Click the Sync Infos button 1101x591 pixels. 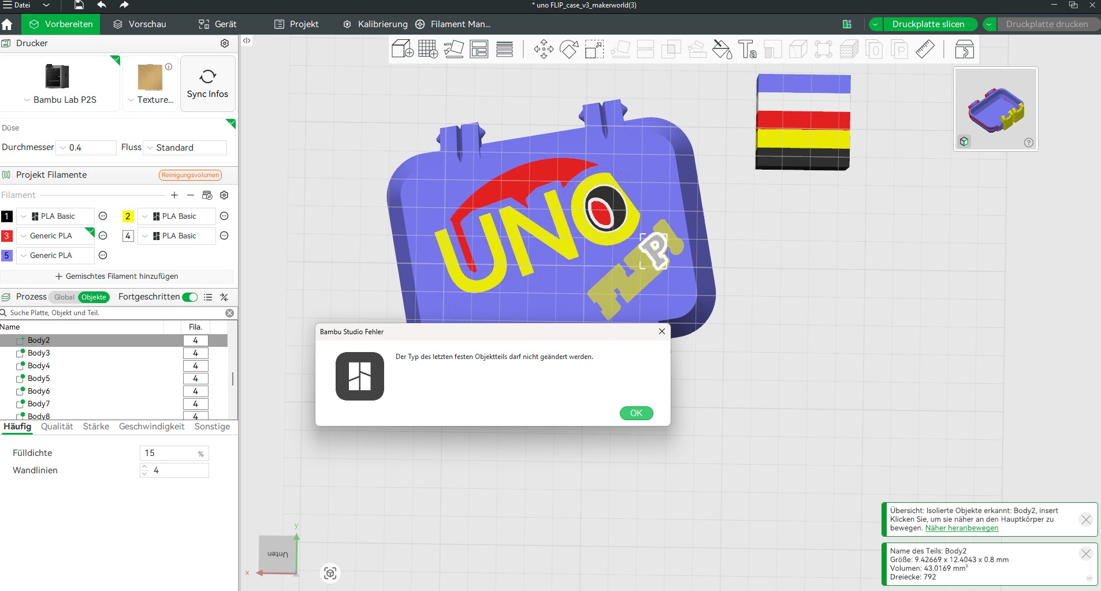pyautogui.click(x=208, y=84)
